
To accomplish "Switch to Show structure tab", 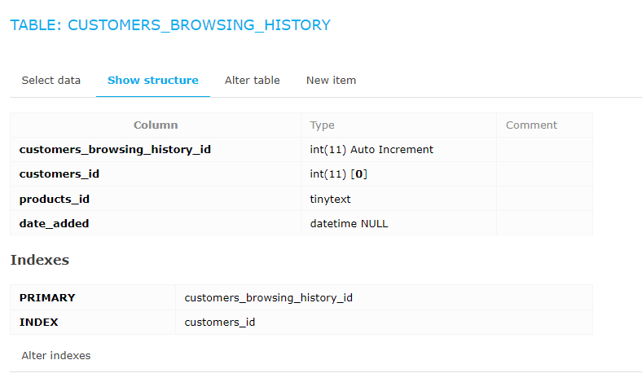I will 152,81.
